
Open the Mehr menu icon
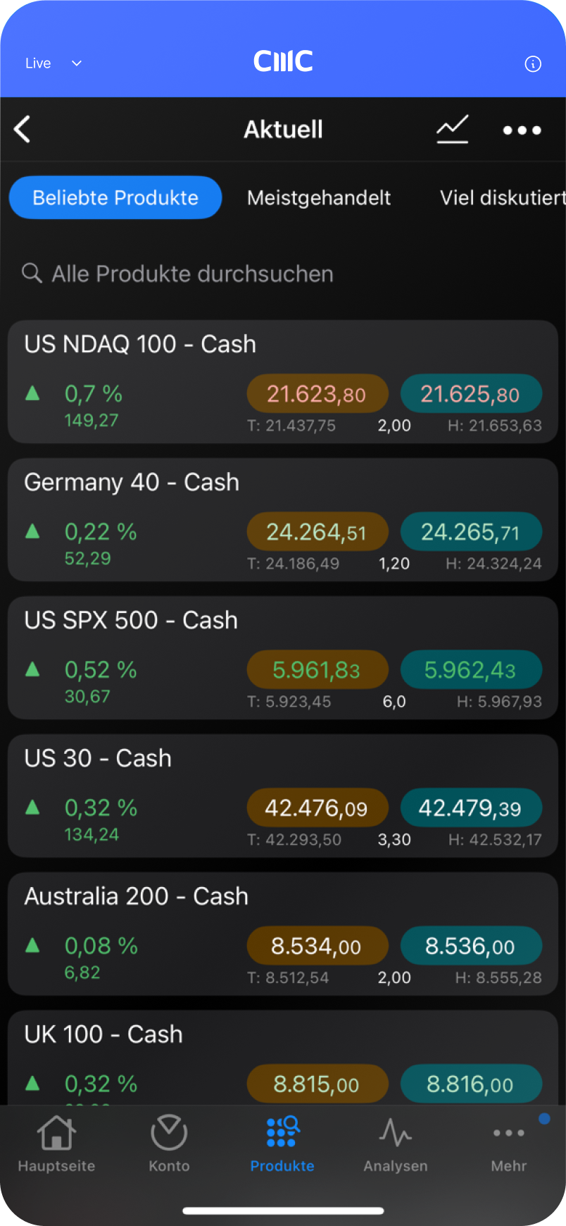[x=509, y=1134]
